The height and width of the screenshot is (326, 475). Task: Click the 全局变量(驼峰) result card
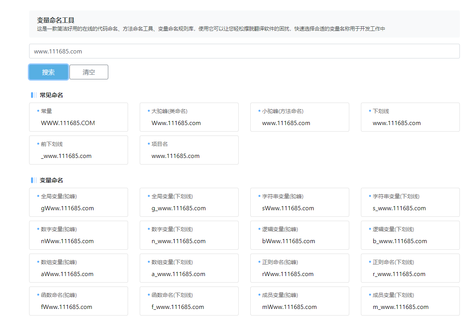pyautogui.click(x=78, y=202)
